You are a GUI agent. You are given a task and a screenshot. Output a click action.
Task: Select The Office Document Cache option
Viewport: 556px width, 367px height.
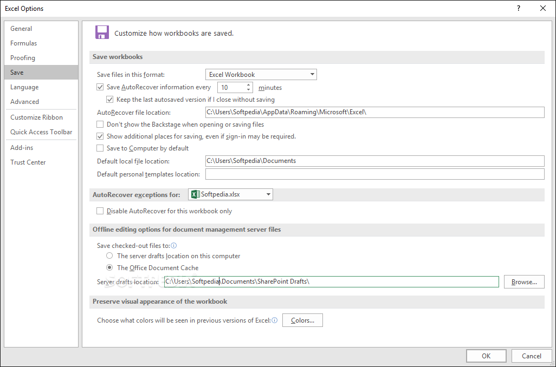click(109, 268)
